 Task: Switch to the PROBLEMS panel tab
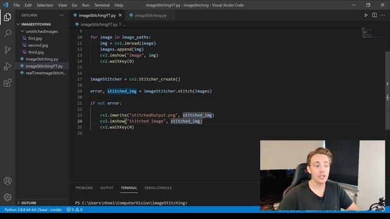84,188
